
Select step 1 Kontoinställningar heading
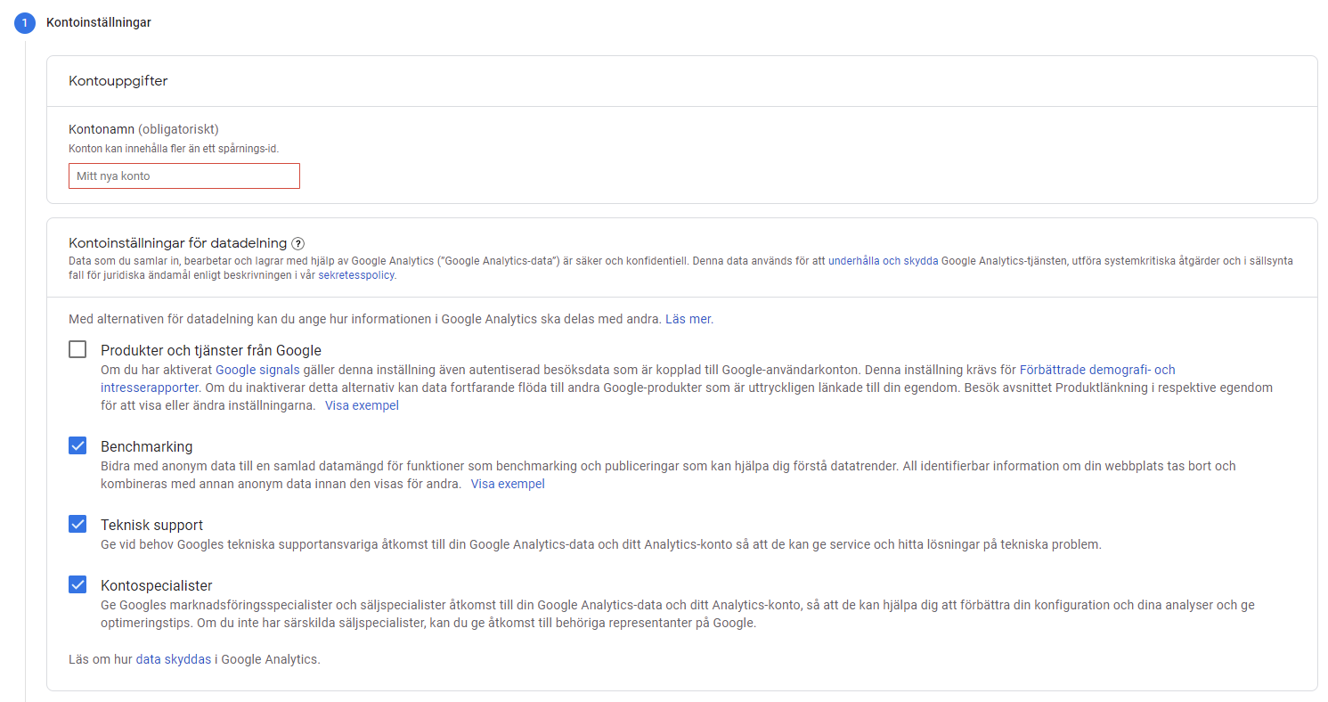click(99, 23)
